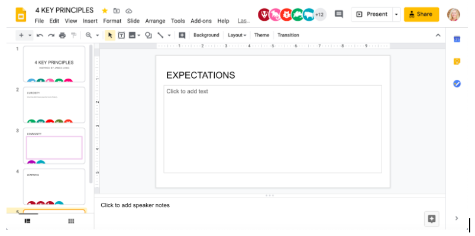The height and width of the screenshot is (236, 475).
Task: Select slide 2 thumbnail Curiosity
Action: click(x=54, y=105)
